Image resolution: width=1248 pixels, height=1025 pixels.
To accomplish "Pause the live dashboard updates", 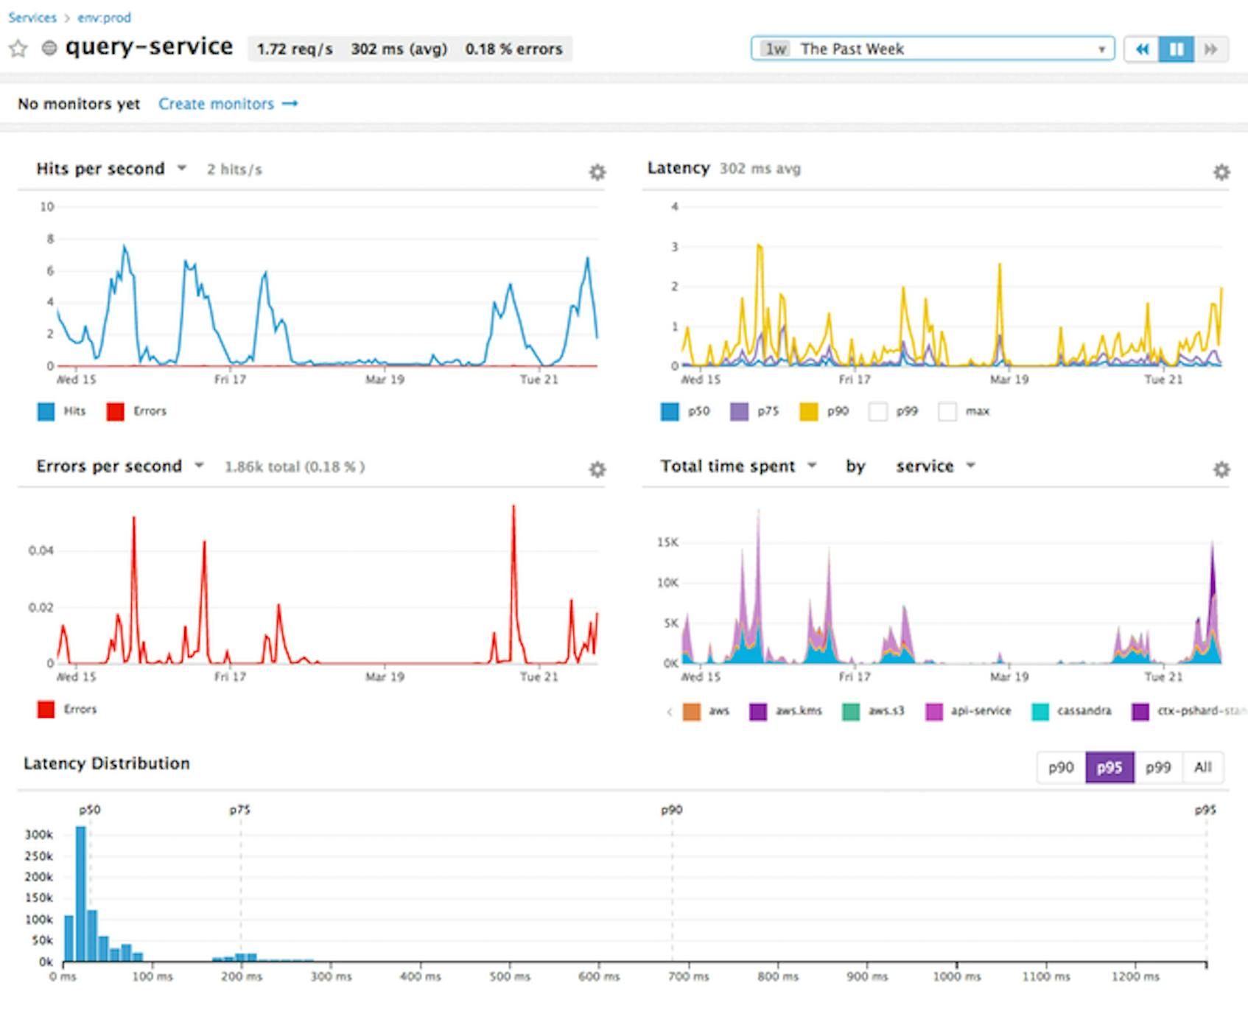I will tap(1177, 49).
